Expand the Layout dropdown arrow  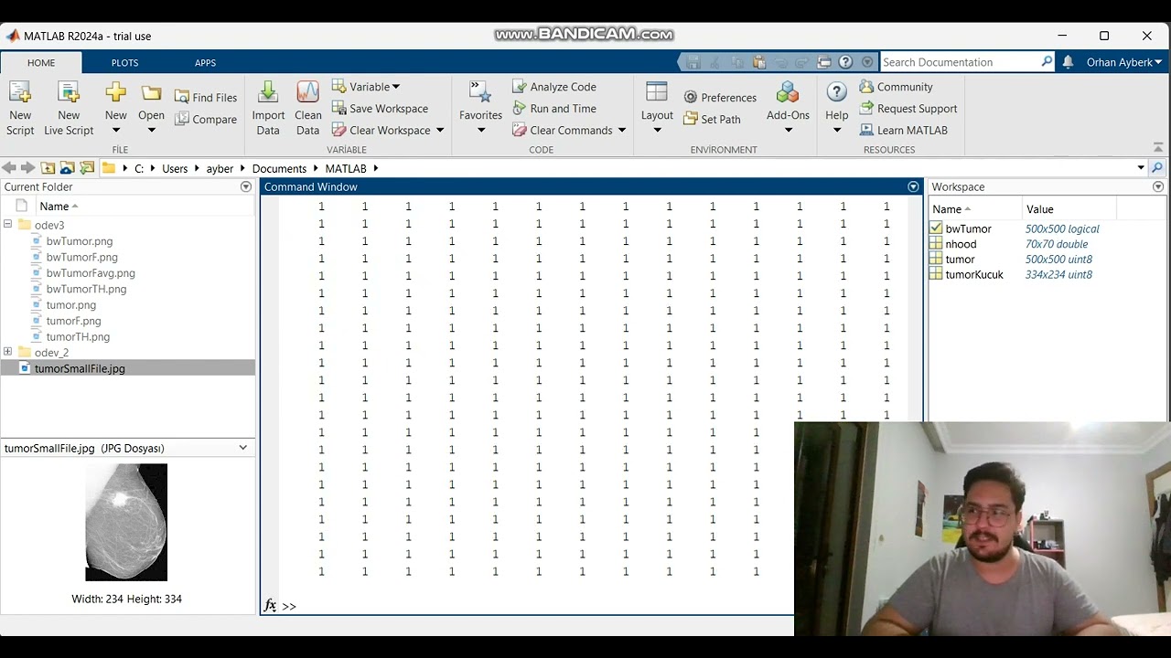(656, 131)
